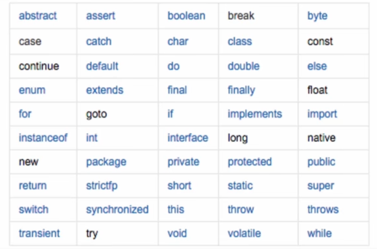Open the 'instanceof' keyword link
Screen dimensions: 377x249
tap(43, 138)
